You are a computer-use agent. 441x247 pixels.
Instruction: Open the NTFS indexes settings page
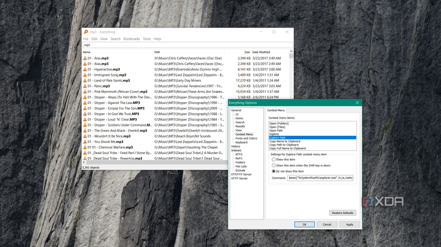[x=239, y=155]
